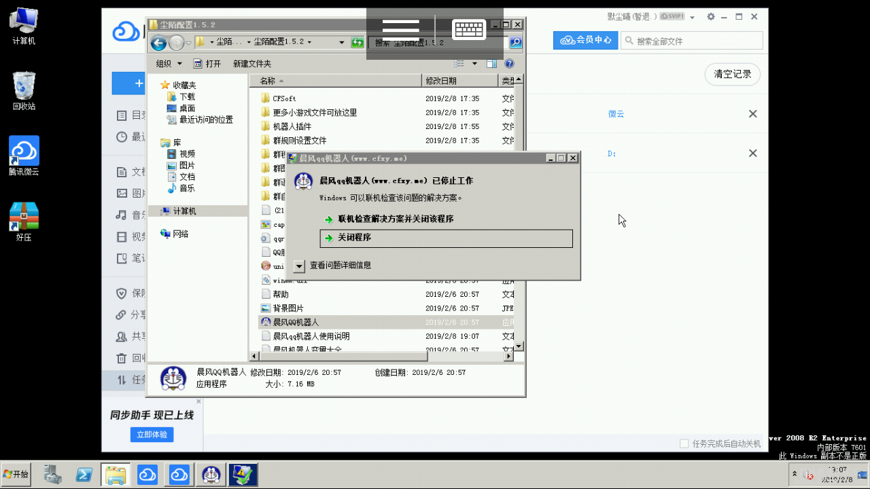This screenshot has height=489, width=870.
Task: Open 晨风QQ机器人 from the taskbar
Action: 211,474
